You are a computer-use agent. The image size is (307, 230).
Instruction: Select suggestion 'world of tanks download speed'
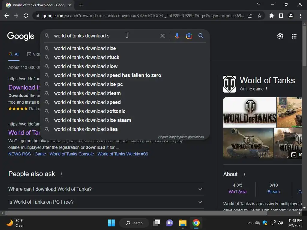125,102
